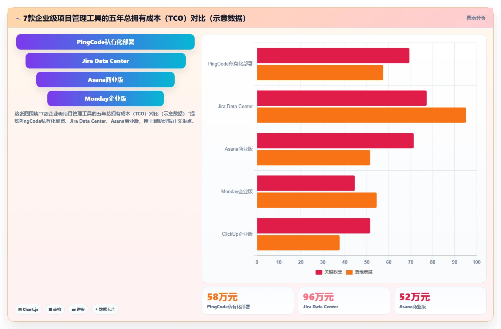Click the x-axis value 100
The image size is (501, 329).
pyautogui.click(x=477, y=262)
